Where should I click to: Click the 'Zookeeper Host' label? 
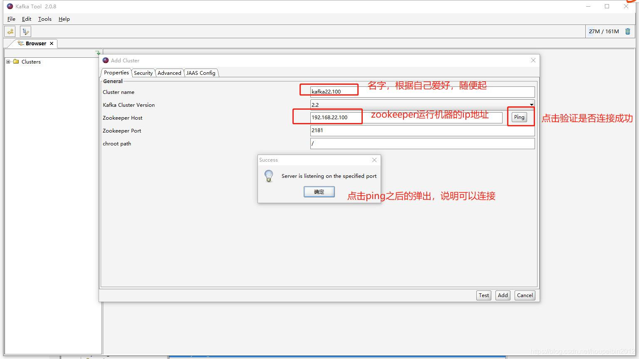(122, 118)
